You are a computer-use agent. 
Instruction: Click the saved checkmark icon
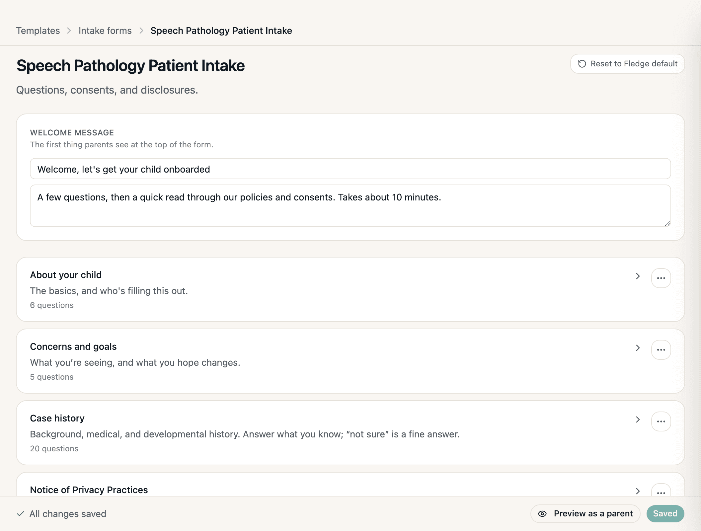[21, 514]
